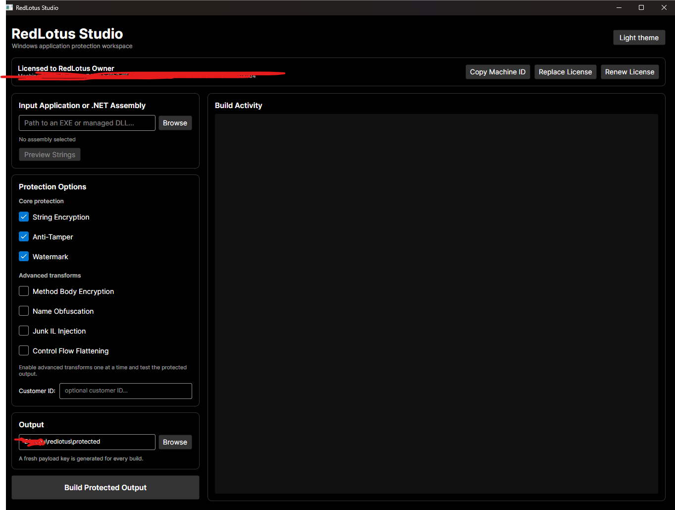Viewport: 675px width, 510px height.
Task: Click the 'Input Application or .NET Assembly' heading
Action: coord(82,106)
